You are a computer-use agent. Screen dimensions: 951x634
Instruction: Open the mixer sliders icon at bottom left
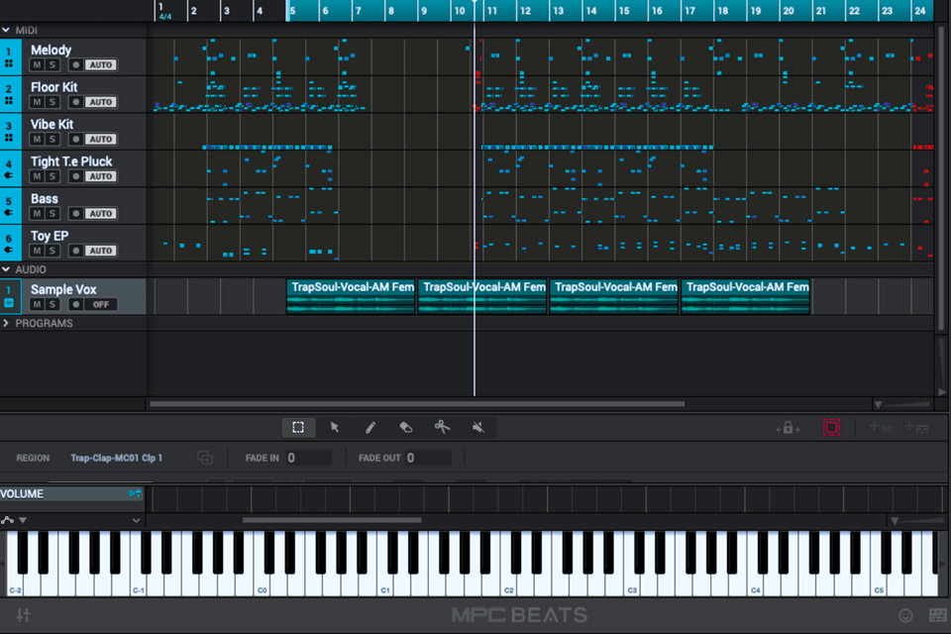23,614
